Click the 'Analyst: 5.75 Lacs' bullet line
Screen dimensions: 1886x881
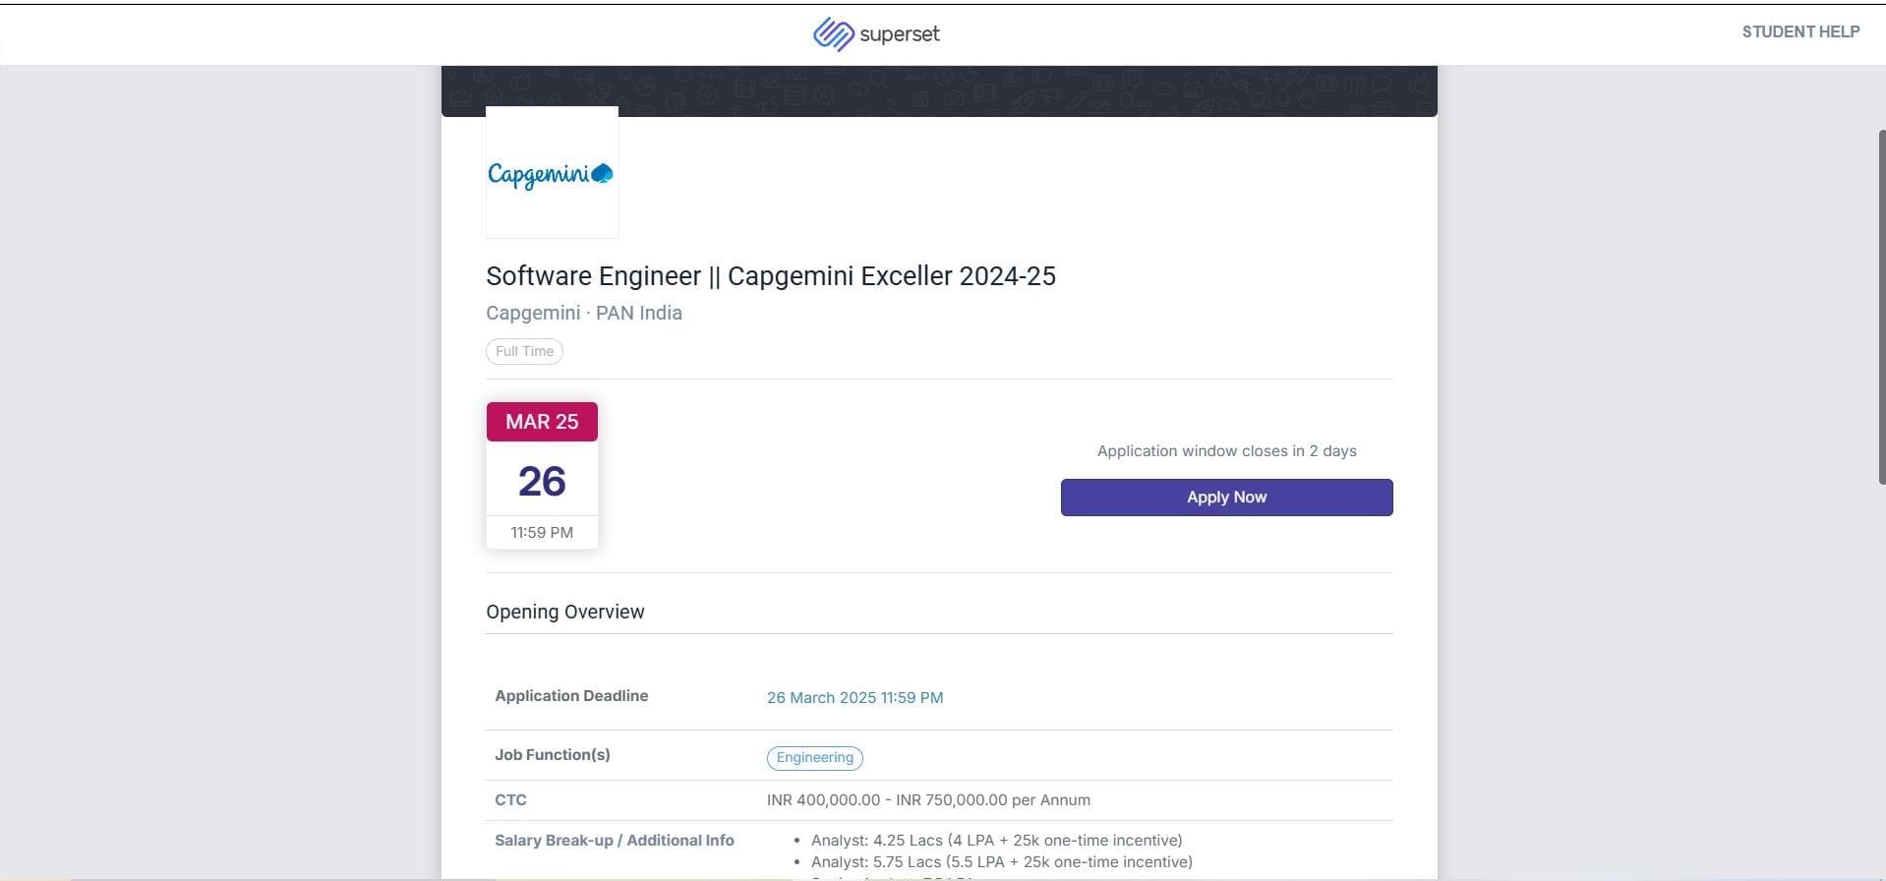[1001, 861]
